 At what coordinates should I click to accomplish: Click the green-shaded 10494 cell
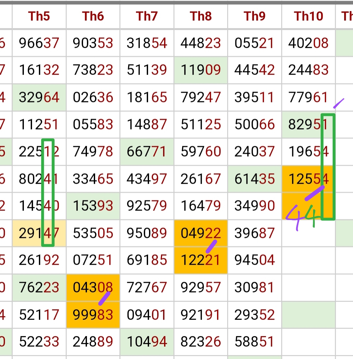pos(147,342)
